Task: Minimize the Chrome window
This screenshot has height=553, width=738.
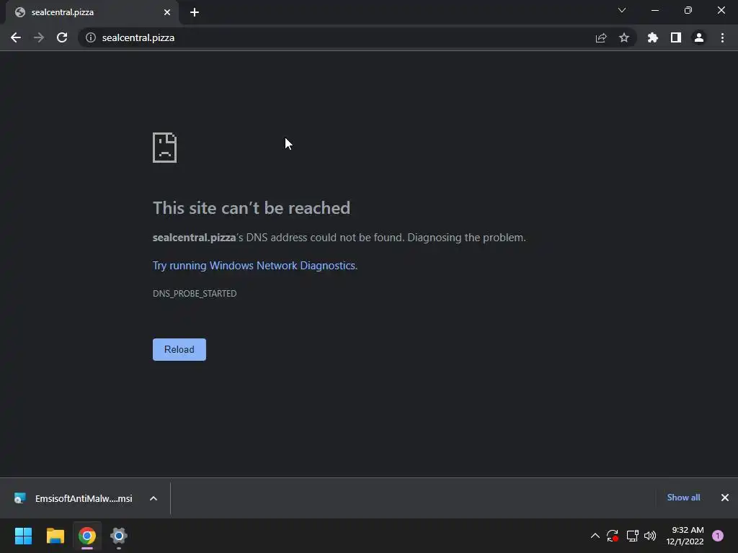Action: click(x=654, y=10)
